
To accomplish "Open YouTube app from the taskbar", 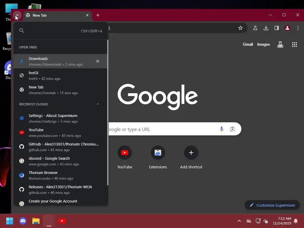I will pos(62,221).
